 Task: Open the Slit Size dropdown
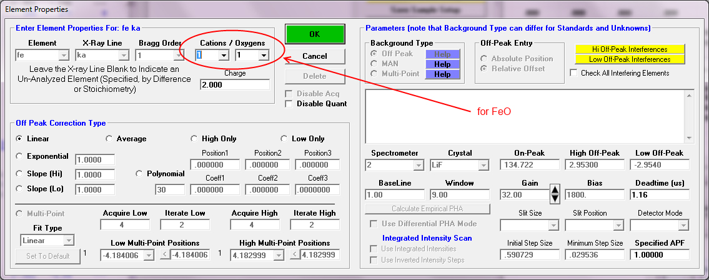[553, 225]
